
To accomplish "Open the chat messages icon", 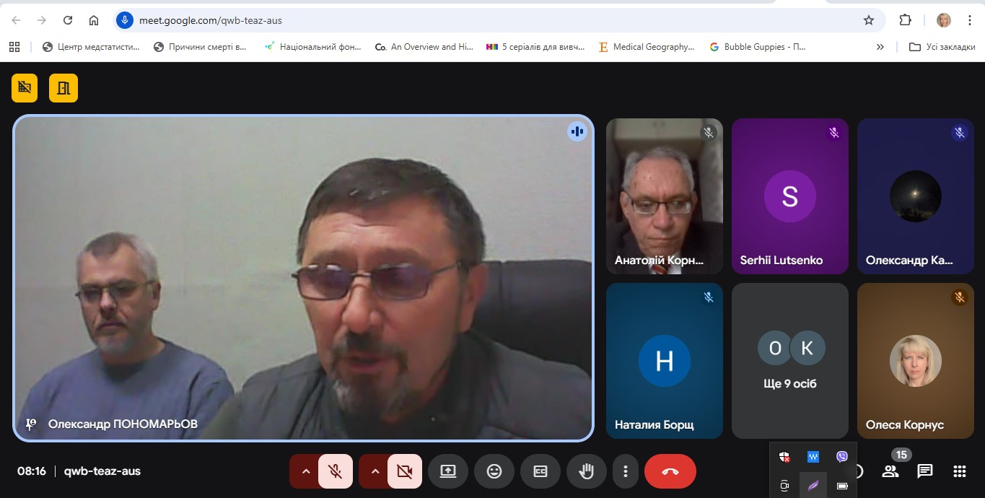I will (924, 471).
